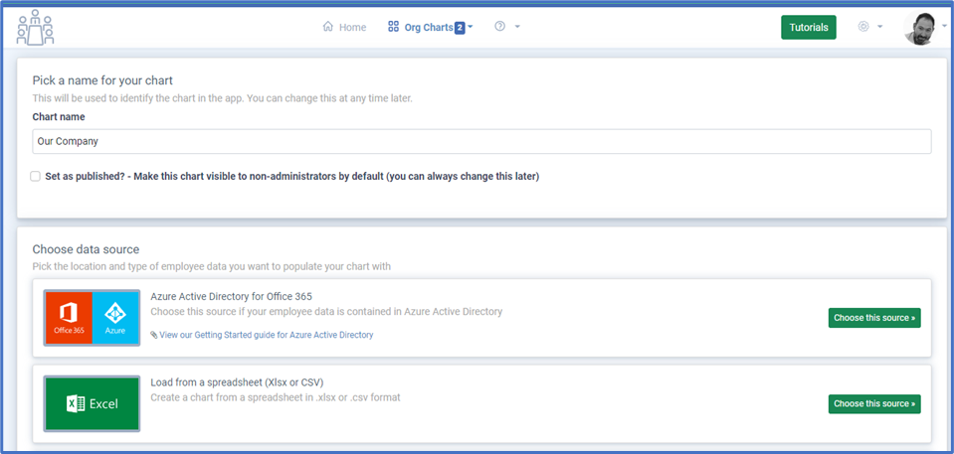
Task: Click the Home house icon
Action: point(327,27)
